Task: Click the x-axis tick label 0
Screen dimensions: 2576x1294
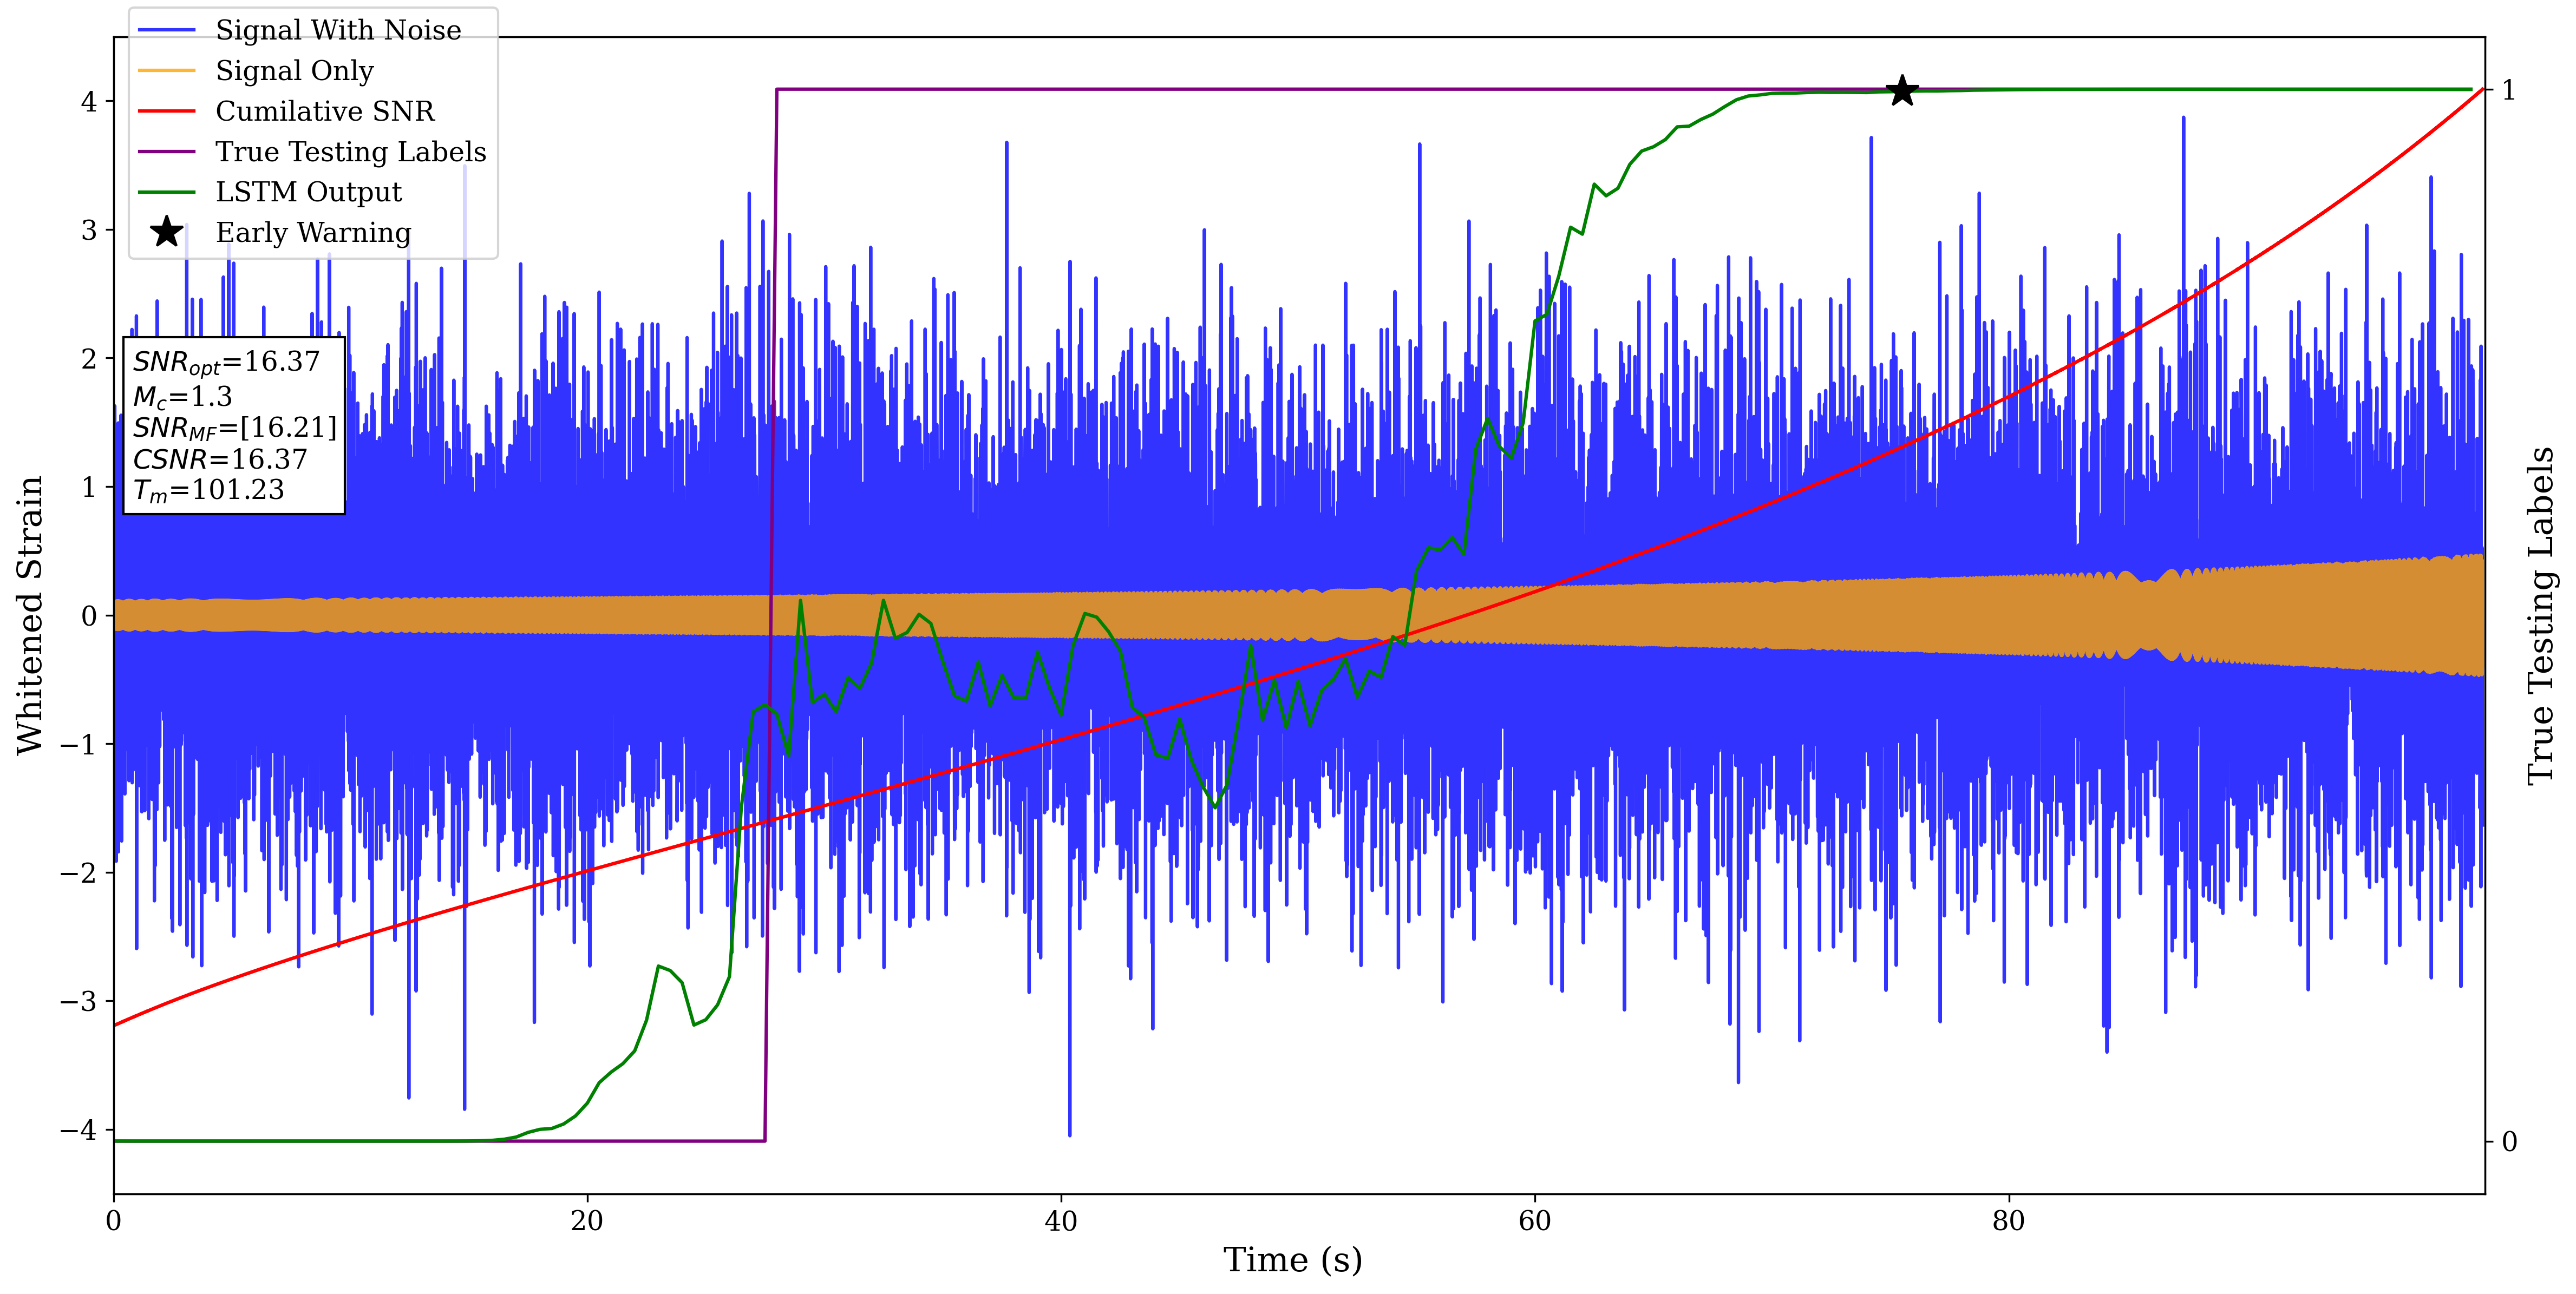Action: 114,1221
